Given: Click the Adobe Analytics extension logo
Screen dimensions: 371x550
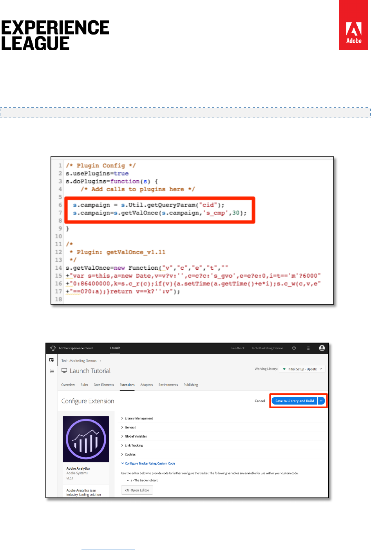Looking at the screenshot, I should tap(86, 439).
